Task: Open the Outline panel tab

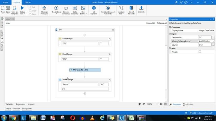Action: coord(188,105)
